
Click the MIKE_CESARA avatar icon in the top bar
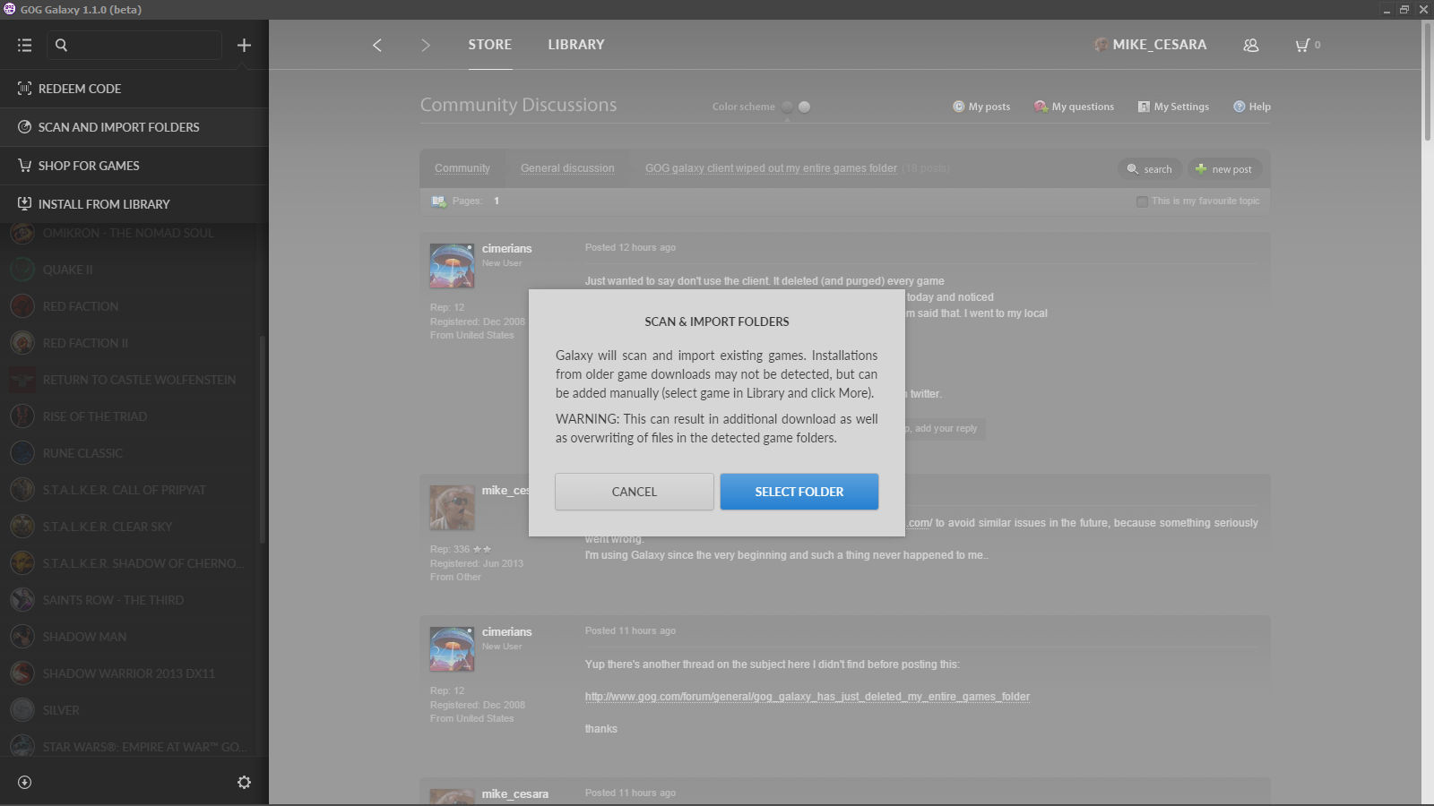click(x=1101, y=45)
